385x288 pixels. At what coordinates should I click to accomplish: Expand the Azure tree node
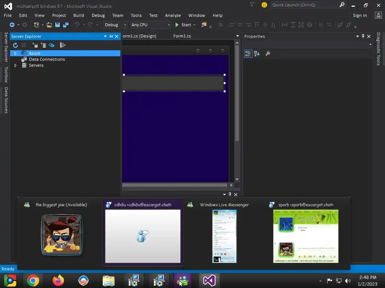pyautogui.click(x=15, y=53)
